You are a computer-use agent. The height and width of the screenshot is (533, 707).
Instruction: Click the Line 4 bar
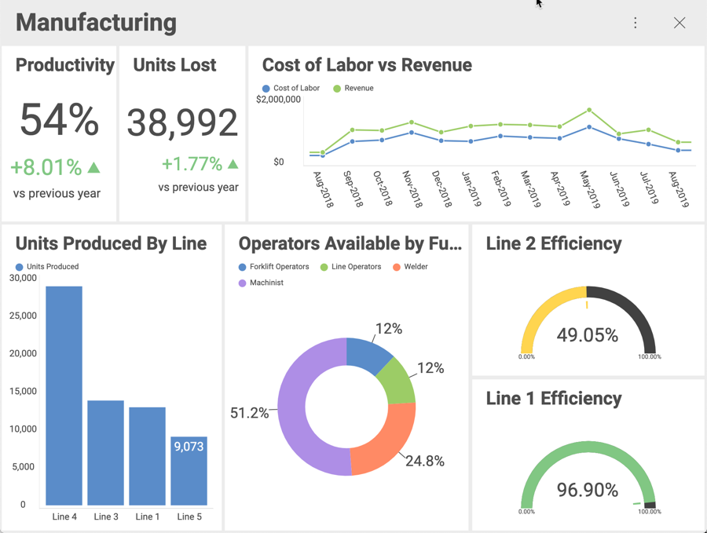click(x=64, y=395)
